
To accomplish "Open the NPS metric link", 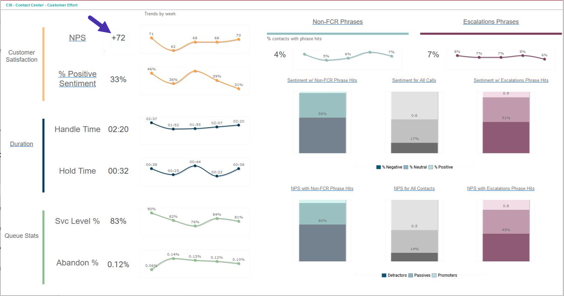I will click(77, 38).
